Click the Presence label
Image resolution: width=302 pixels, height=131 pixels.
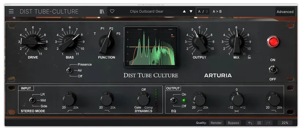(x=85, y=64)
